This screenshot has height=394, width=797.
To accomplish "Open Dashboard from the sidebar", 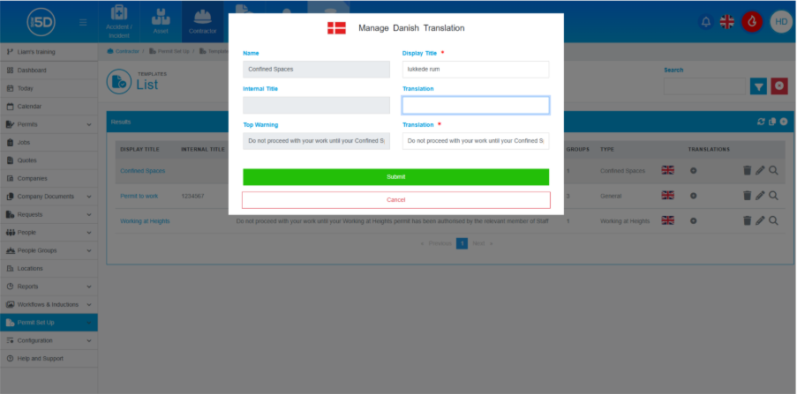I will pyautogui.click(x=32, y=70).
